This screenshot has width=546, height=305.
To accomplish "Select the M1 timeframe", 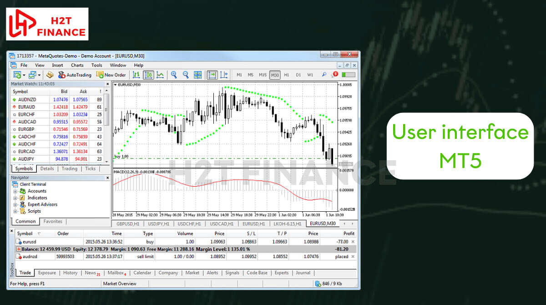I will coord(239,75).
